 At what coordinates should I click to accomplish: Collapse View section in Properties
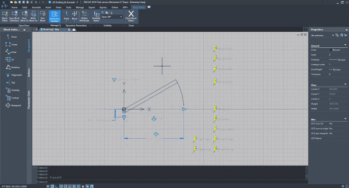[x=346, y=85]
